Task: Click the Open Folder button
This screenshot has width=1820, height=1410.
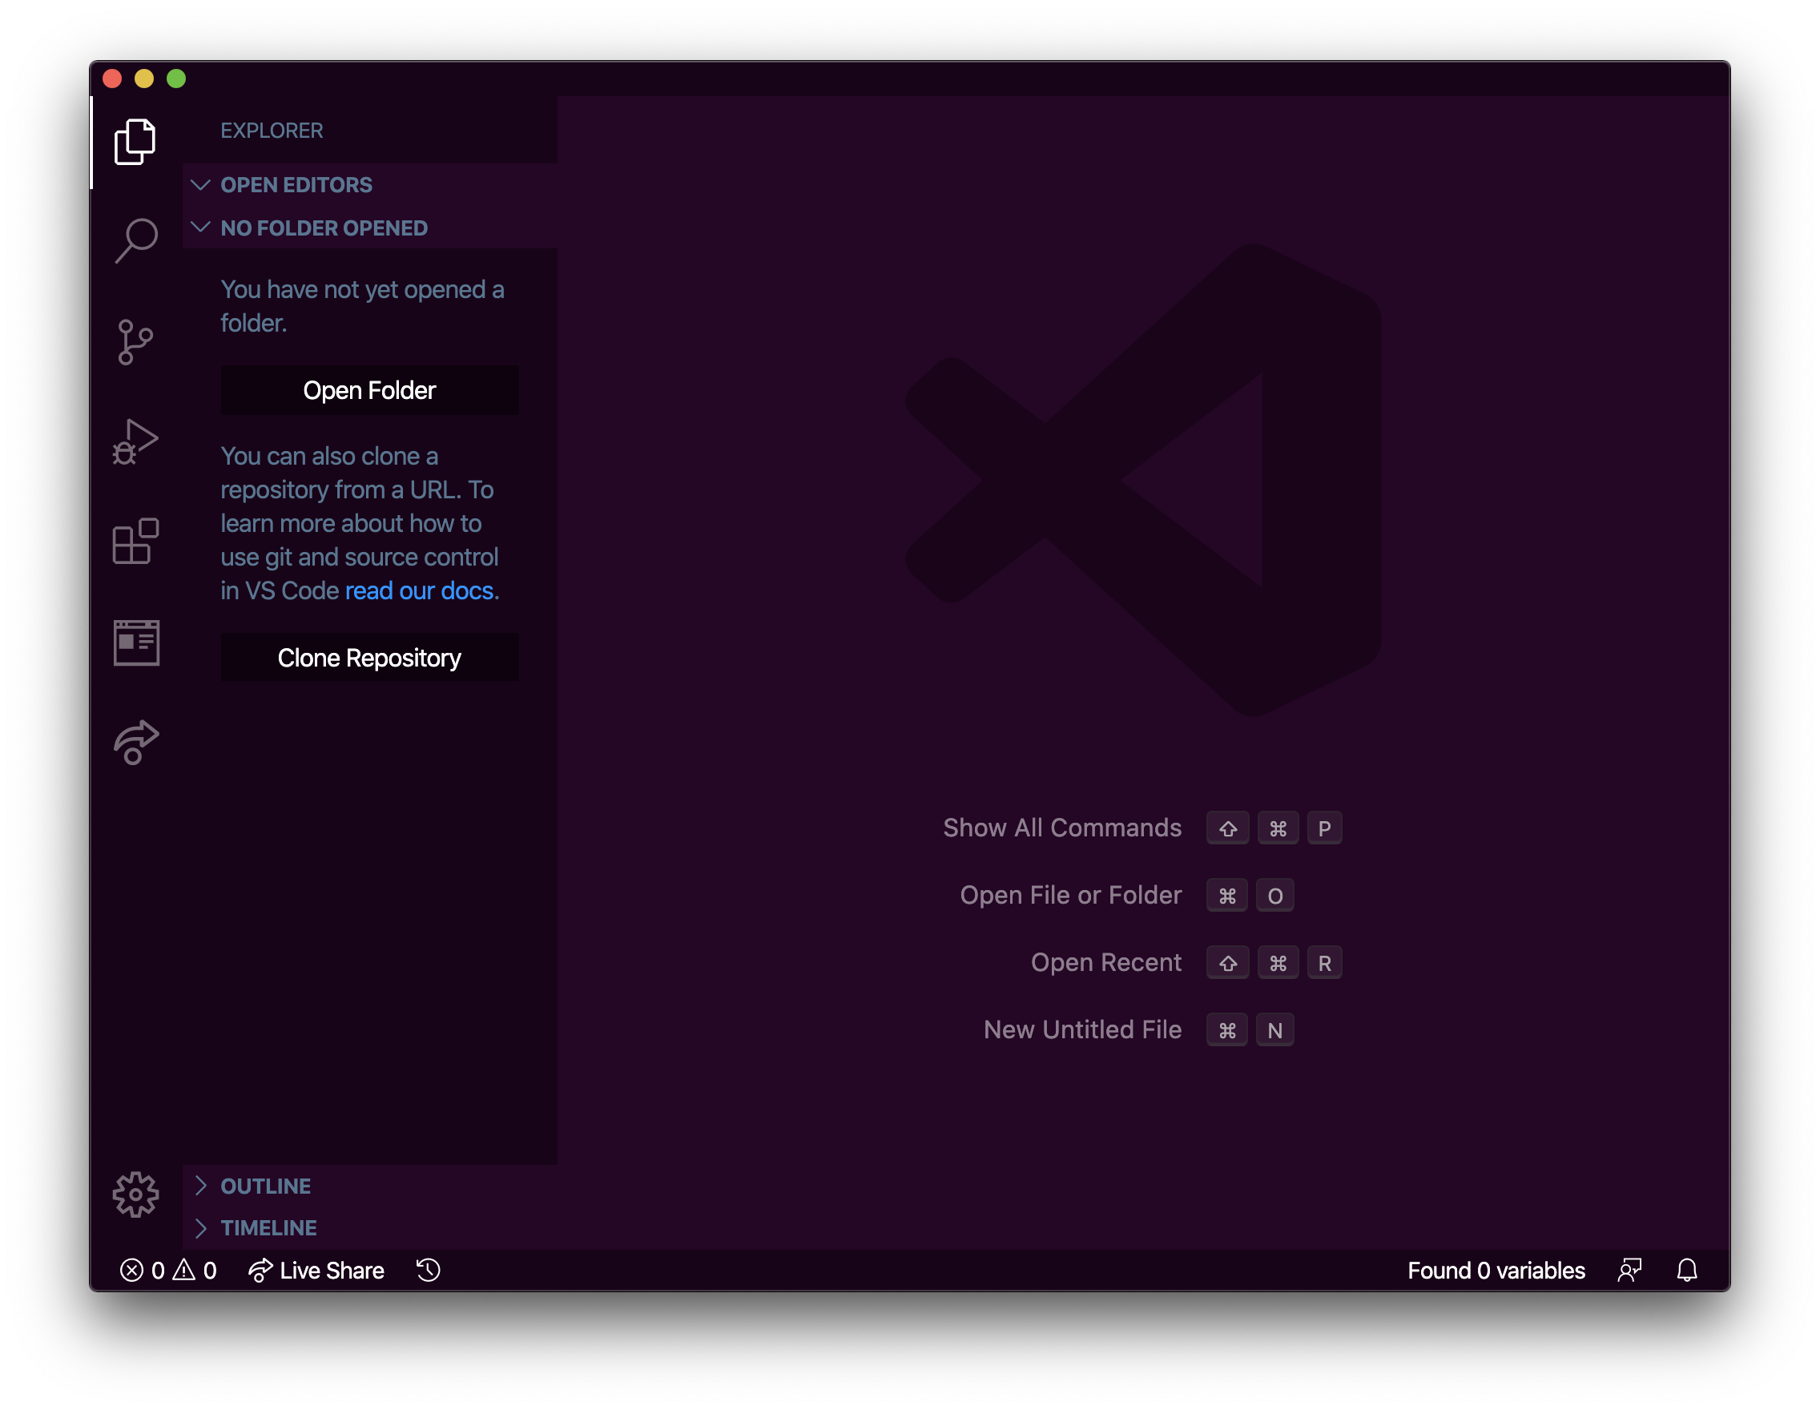Action: pos(369,390)
